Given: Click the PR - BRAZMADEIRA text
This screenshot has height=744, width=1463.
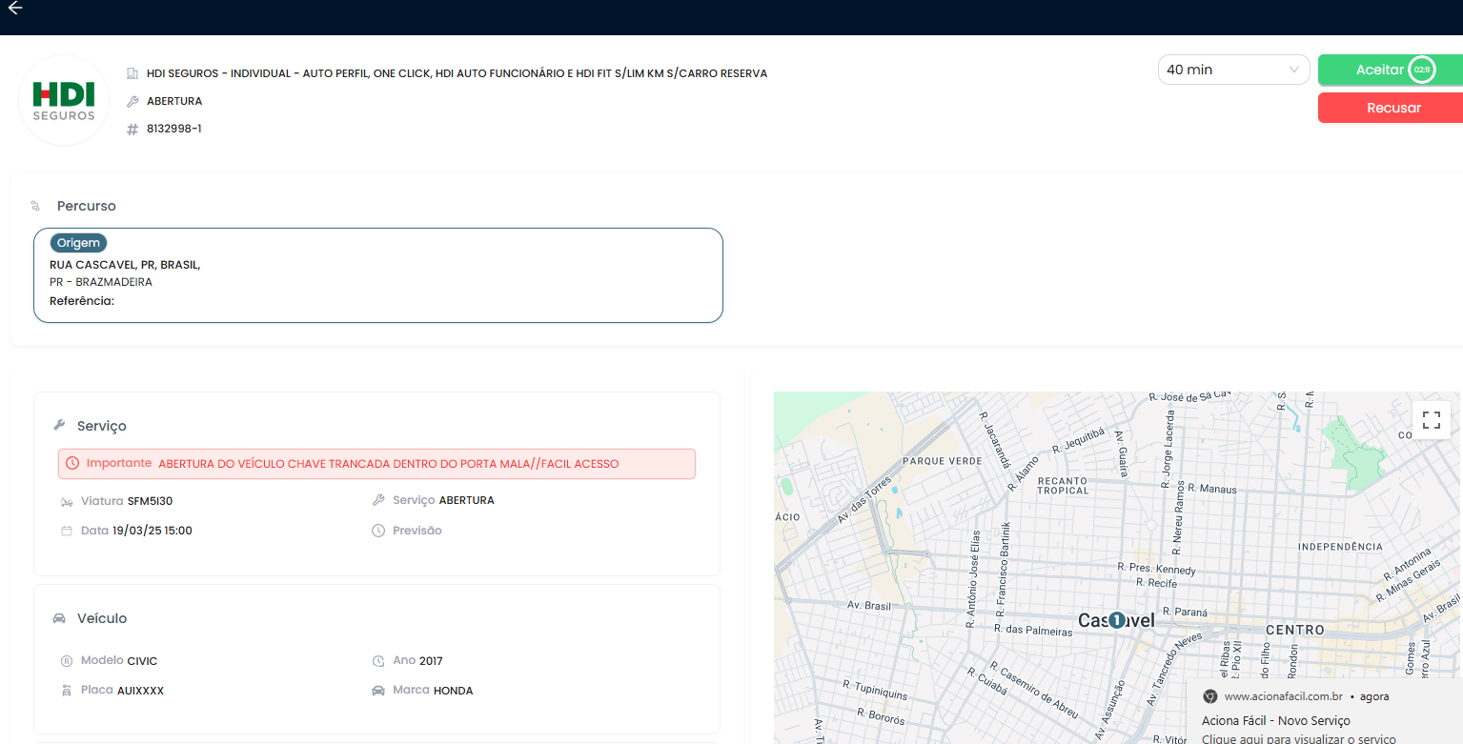Looking at the screenshot, I should coord(101,282).
